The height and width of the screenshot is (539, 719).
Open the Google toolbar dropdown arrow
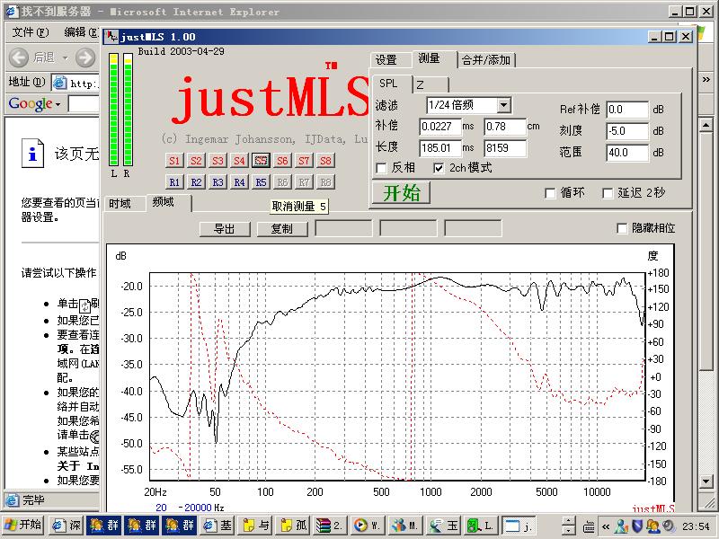pos(58,104)
